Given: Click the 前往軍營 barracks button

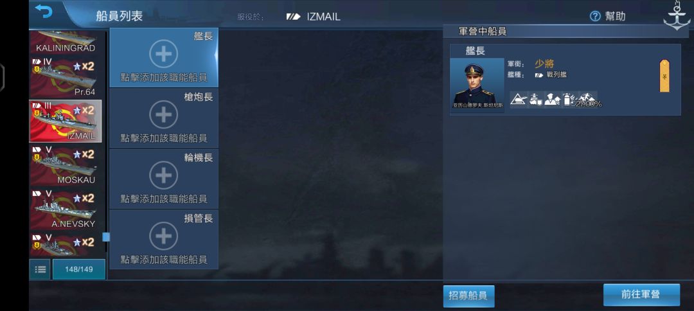Looking at the screenshot, I should [641, 295].
